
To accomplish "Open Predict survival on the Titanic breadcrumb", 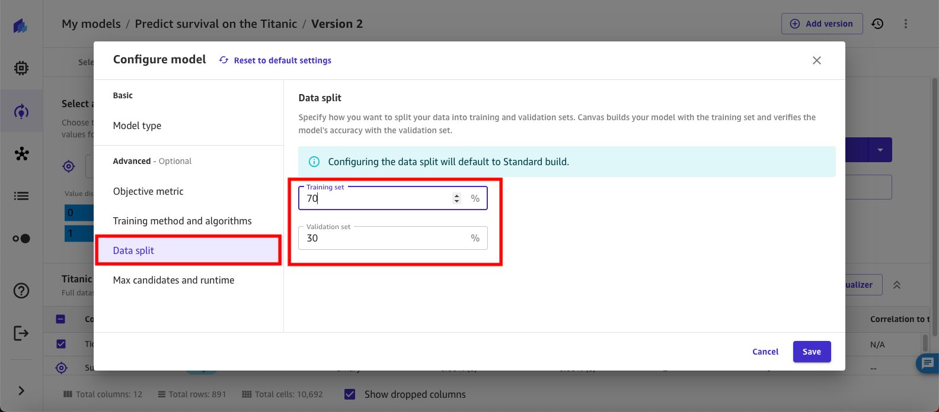I will click(x=216, y=24).
